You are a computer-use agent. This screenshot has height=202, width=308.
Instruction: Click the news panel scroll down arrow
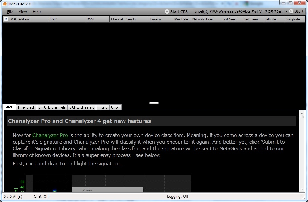302,189
